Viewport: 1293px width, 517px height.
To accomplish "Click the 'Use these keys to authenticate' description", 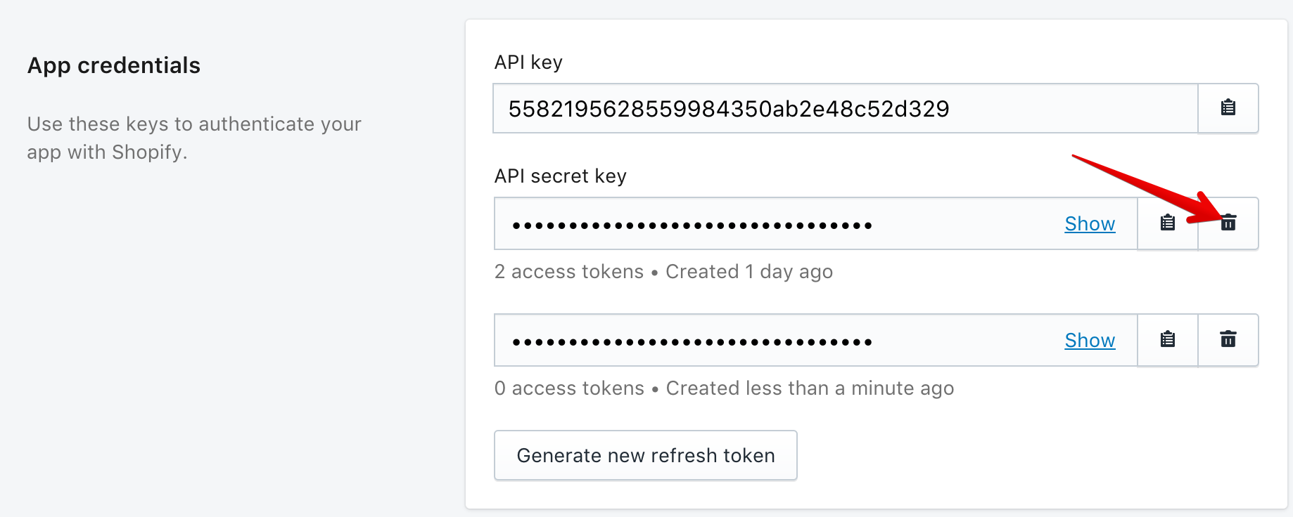I will coord(194,138).
